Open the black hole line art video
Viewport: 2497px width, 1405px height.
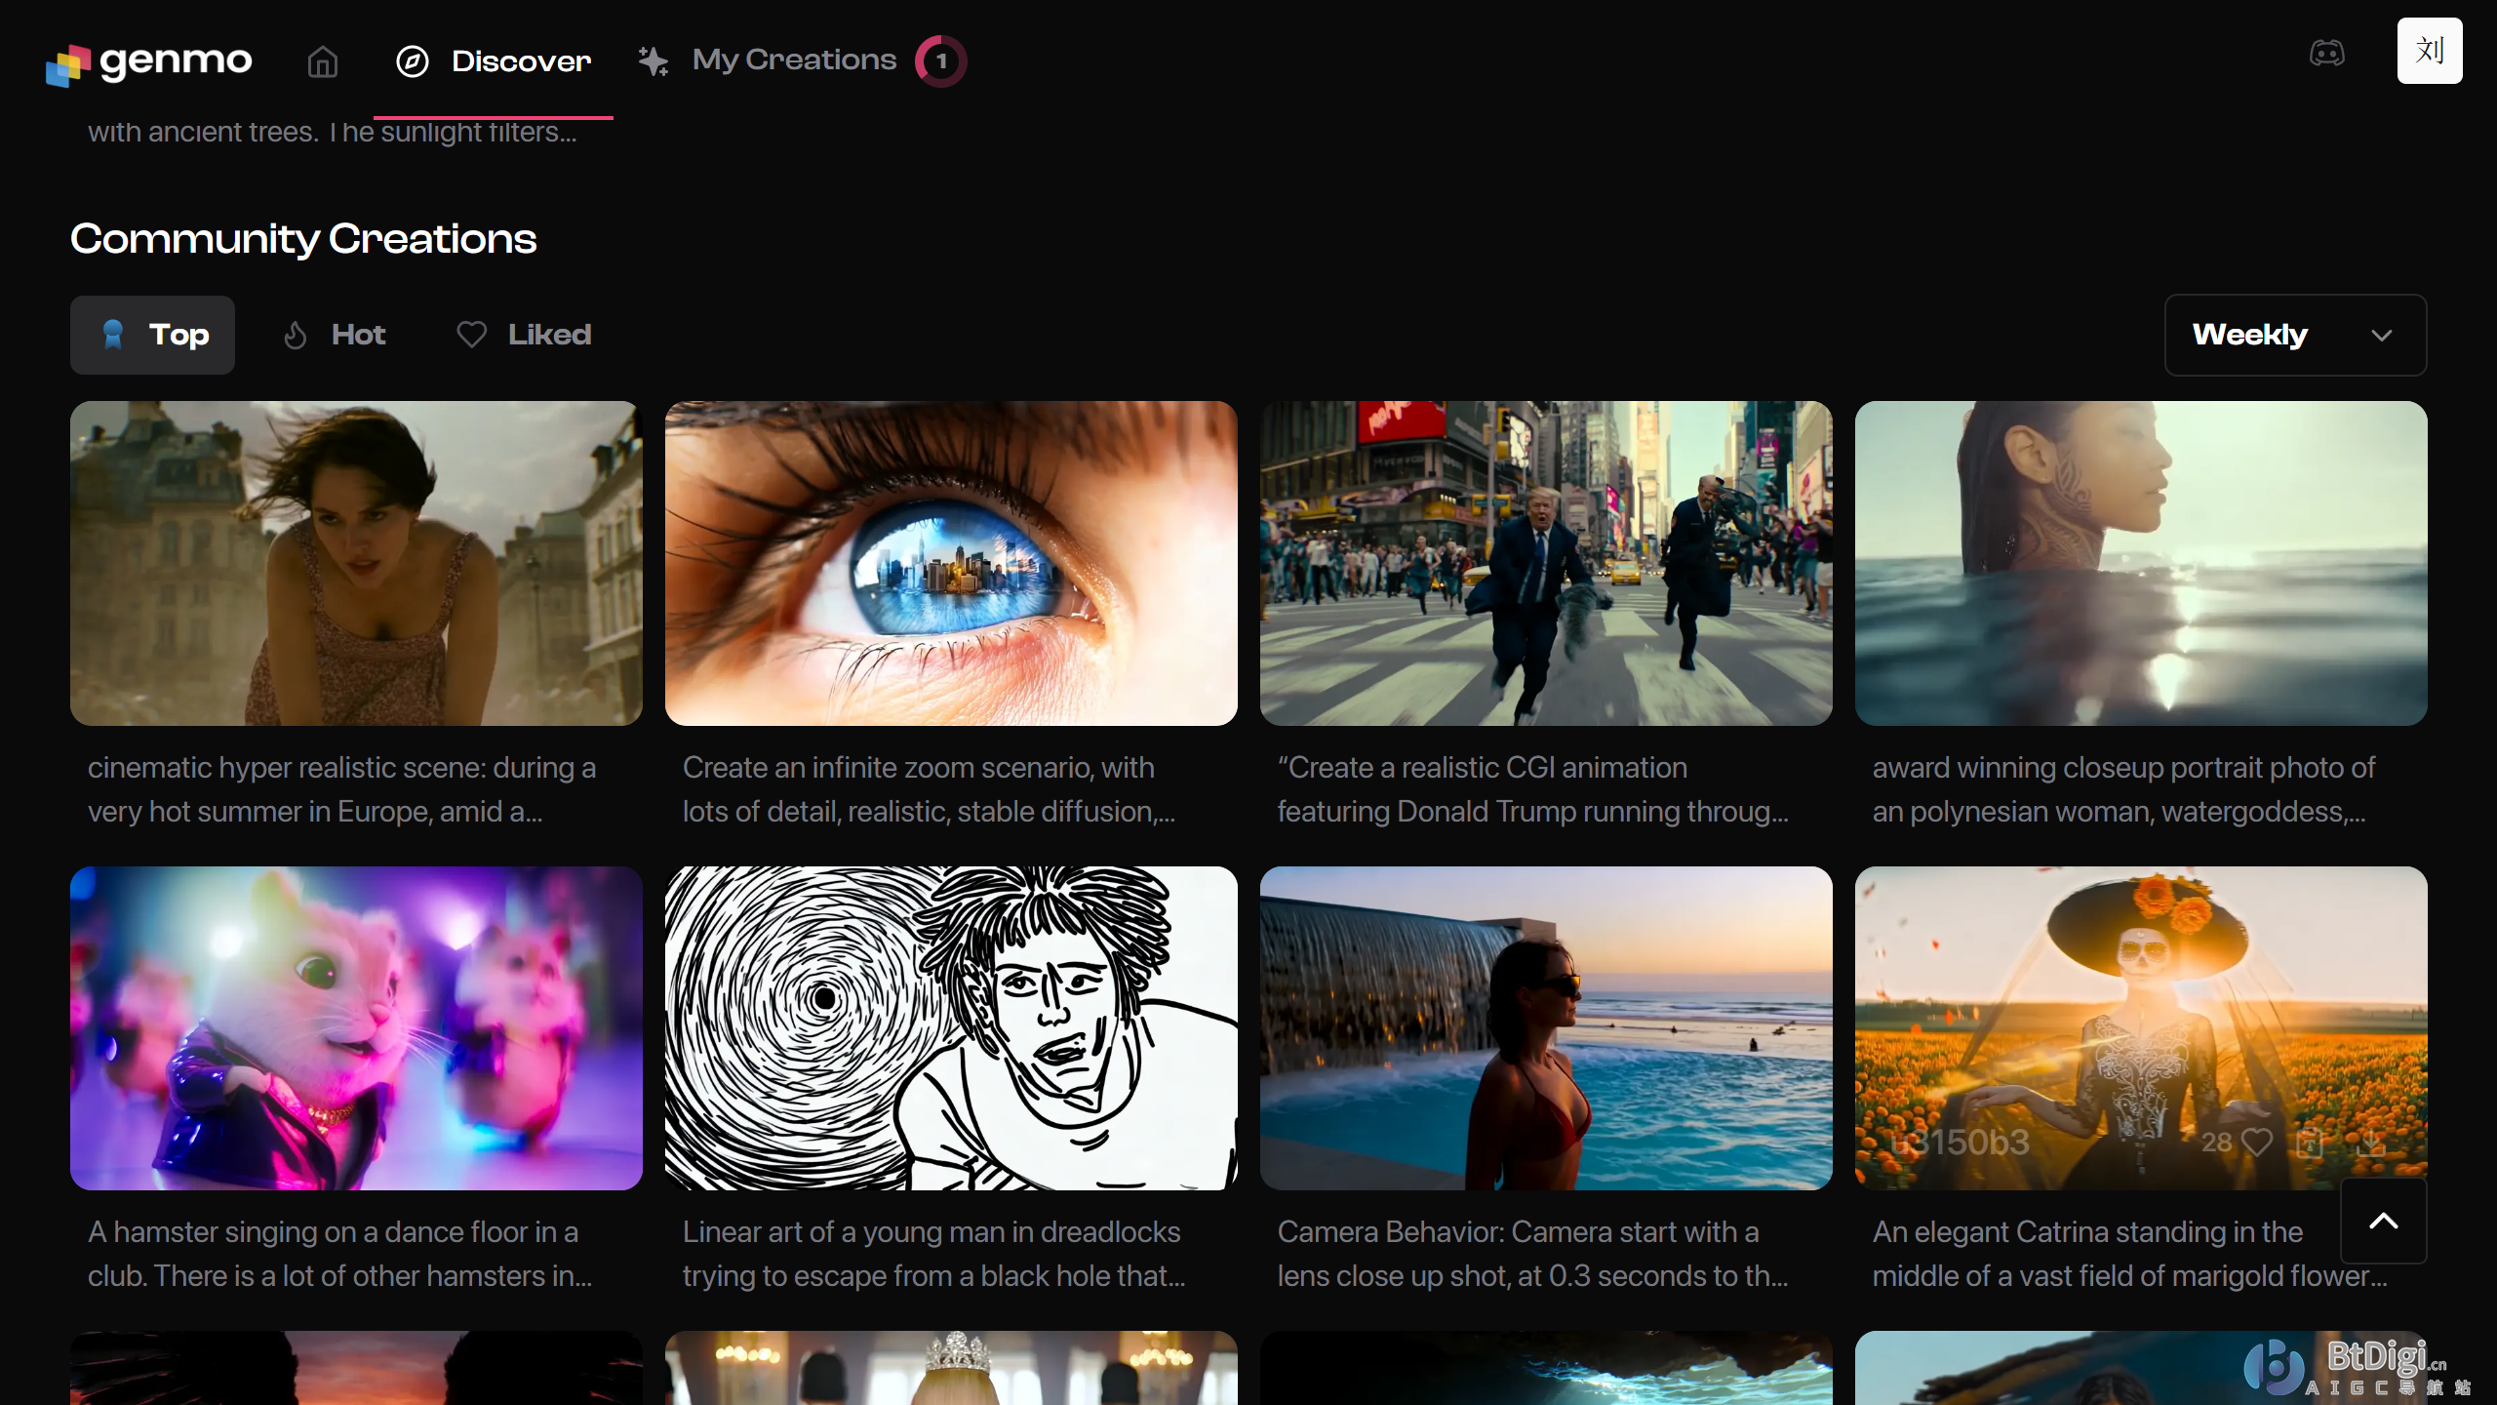(x=951, y=1028)
